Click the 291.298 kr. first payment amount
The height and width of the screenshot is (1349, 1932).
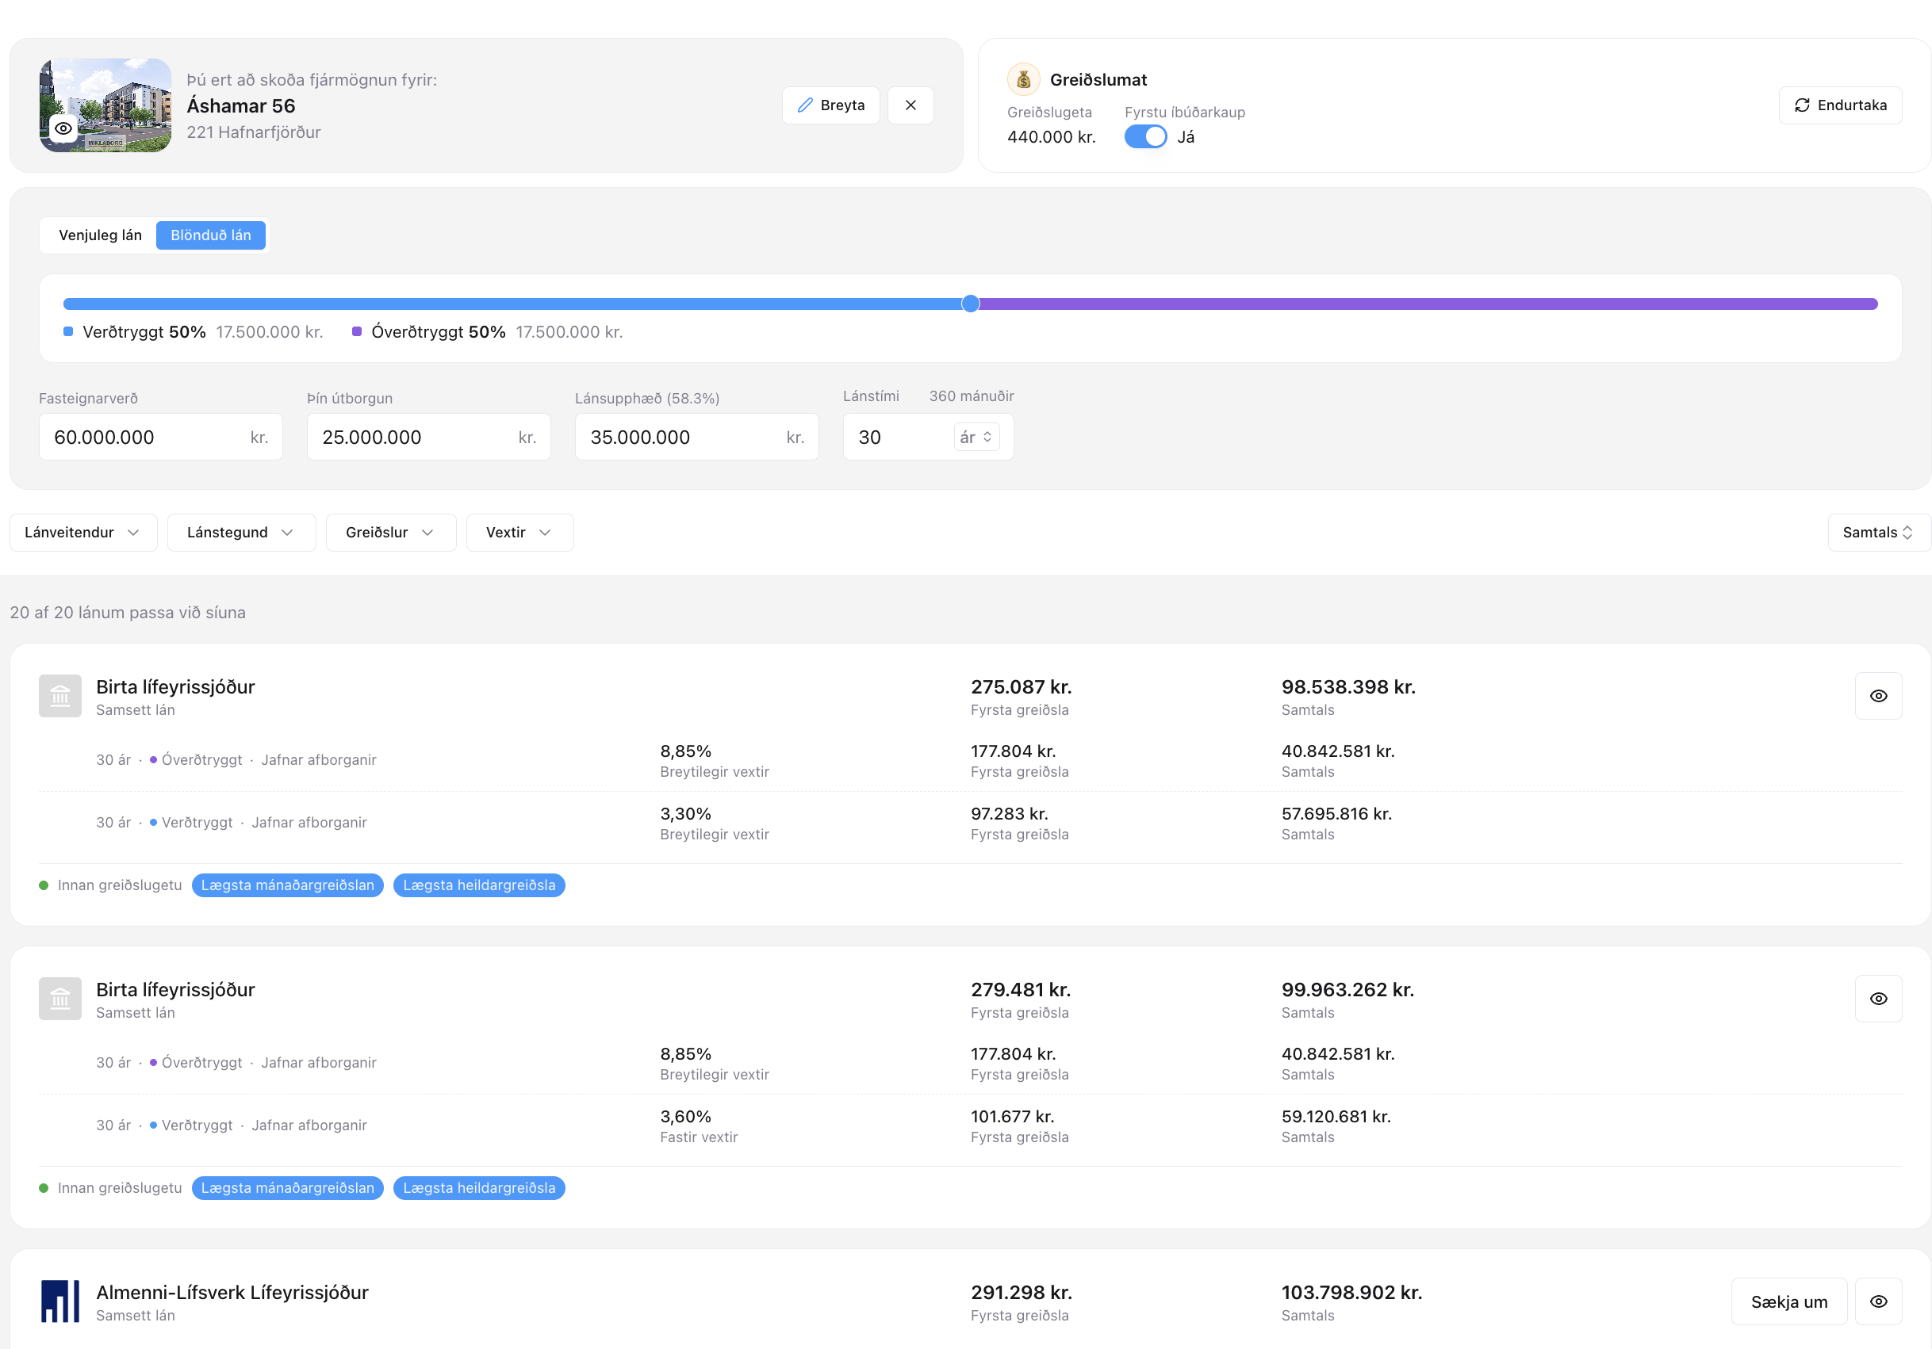click(1022, 1293)
